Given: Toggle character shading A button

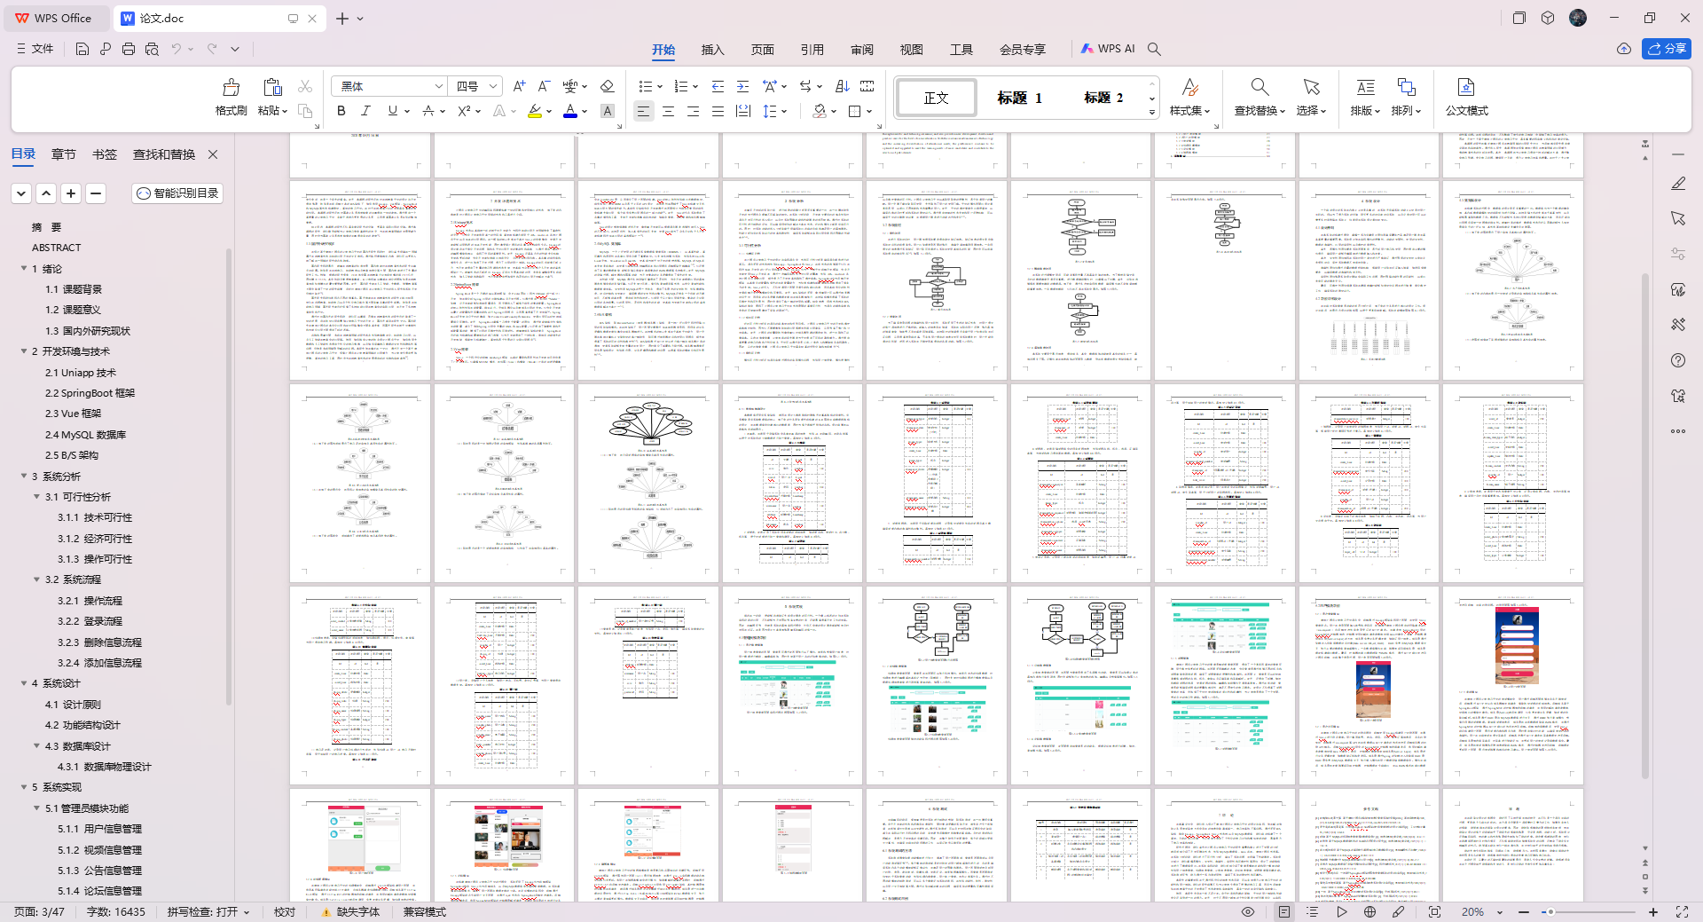Looking at the screenshot, I should [x=607, y=111].
